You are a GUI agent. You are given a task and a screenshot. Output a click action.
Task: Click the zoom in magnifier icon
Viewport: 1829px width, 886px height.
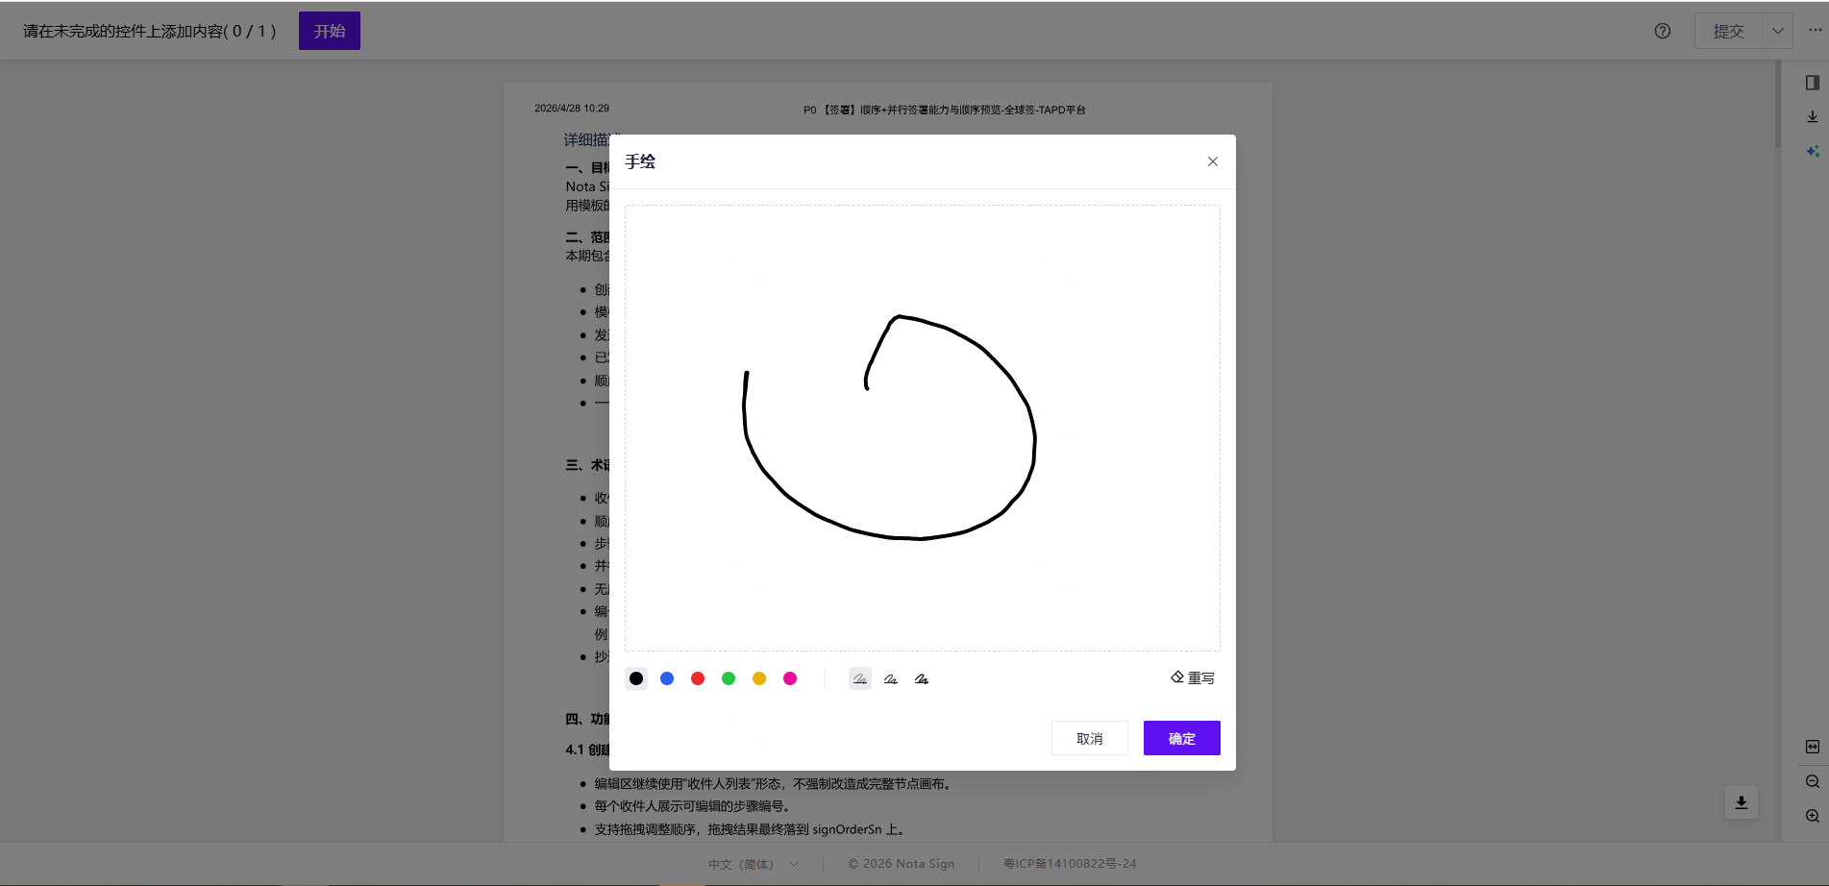point(1813,816)
